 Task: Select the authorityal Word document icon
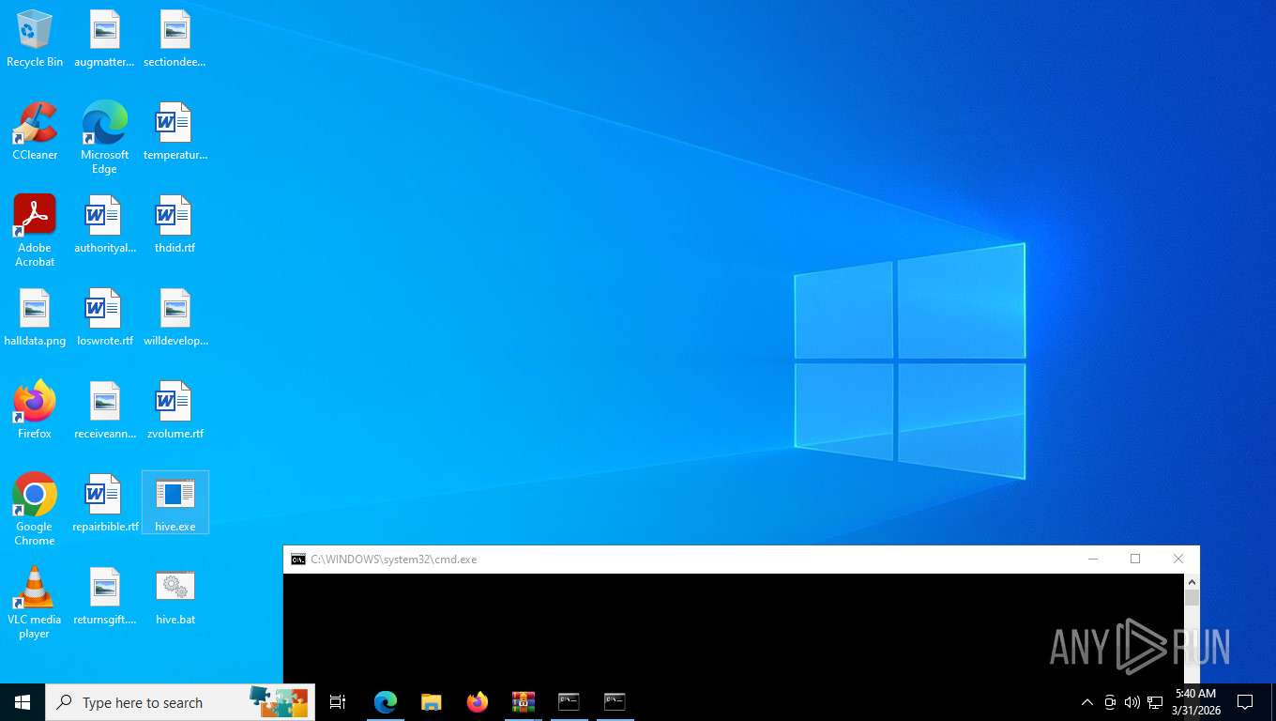[105, 224]
